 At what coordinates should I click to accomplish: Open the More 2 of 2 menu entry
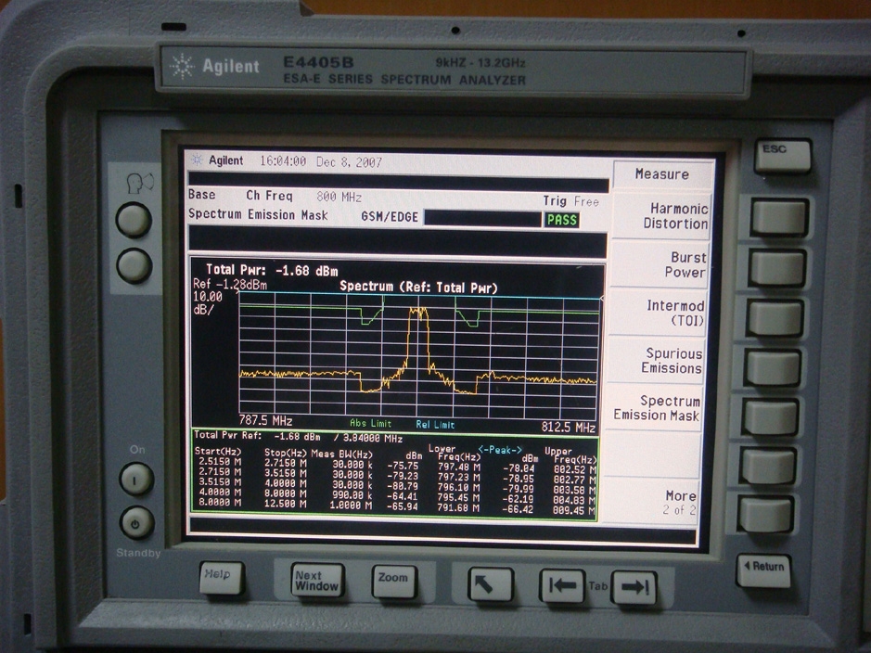649,502
